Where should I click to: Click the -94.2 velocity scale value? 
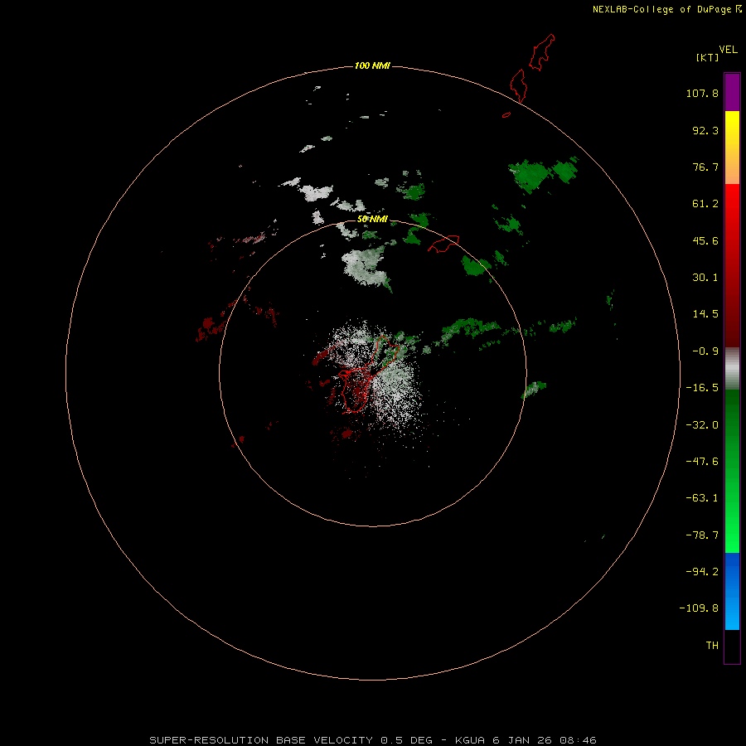pos(702,572)
